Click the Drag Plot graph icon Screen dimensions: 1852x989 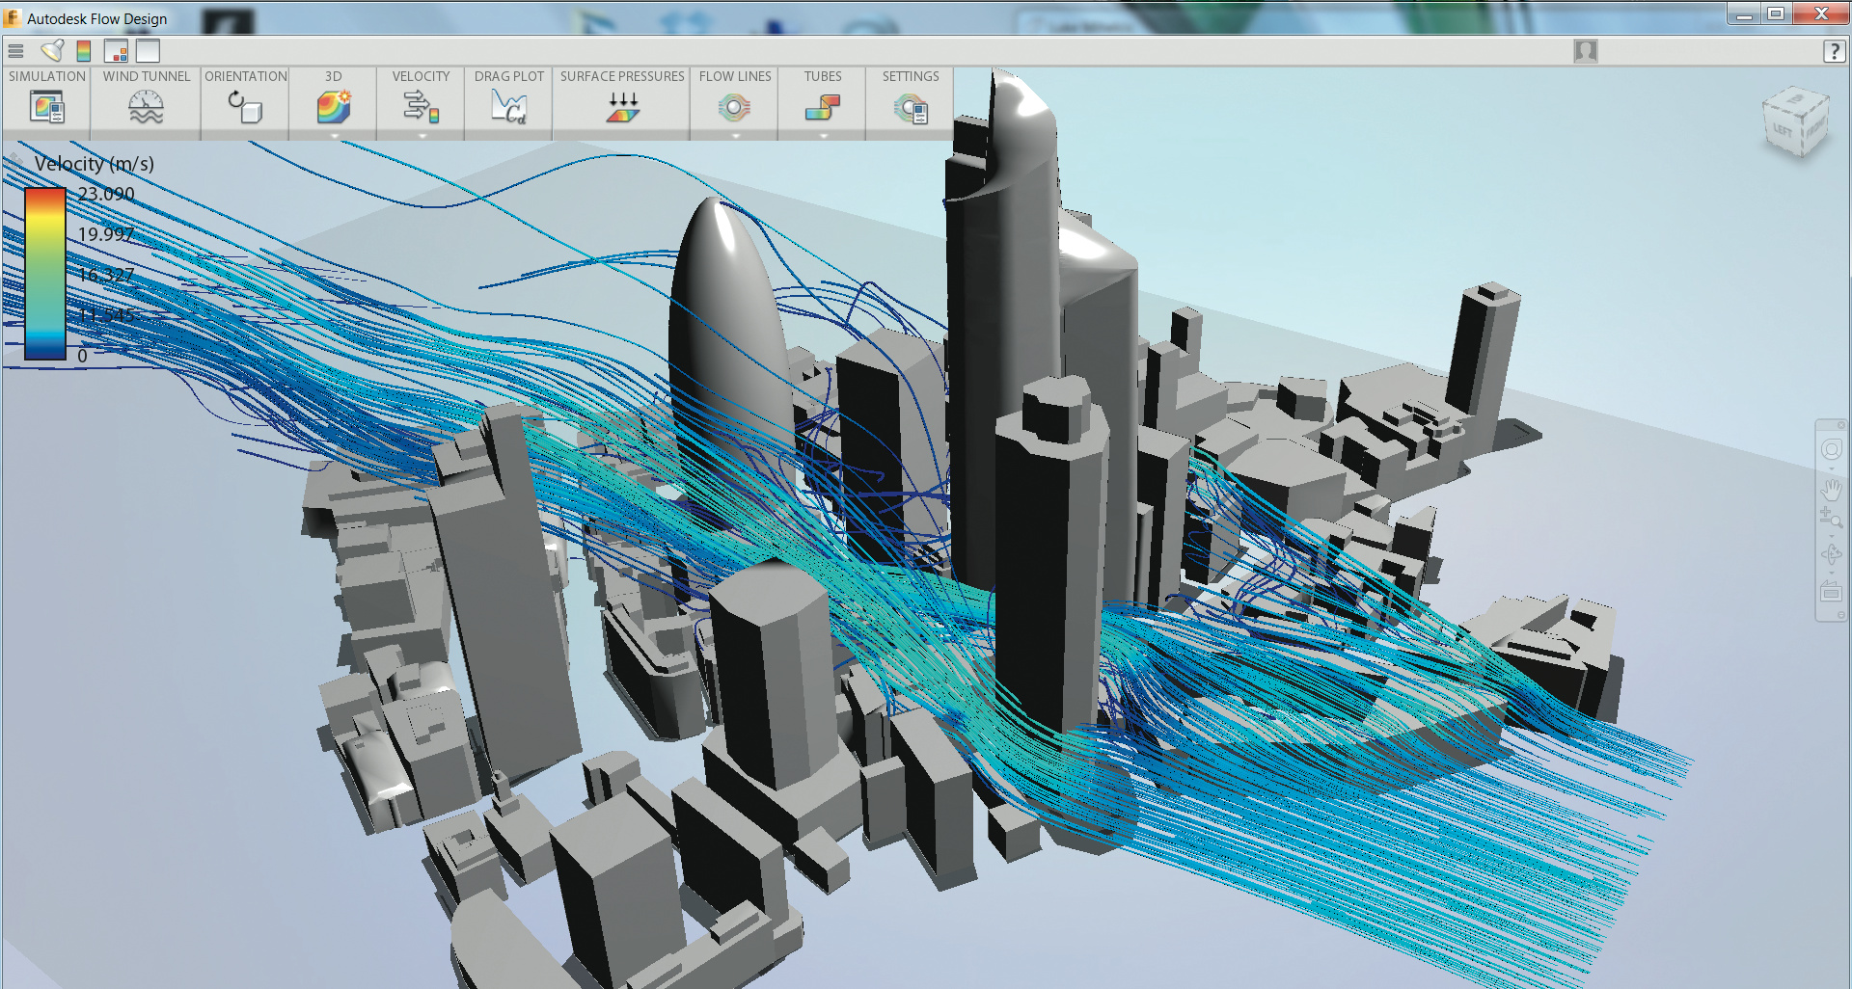pyautogui.click(x=508, y=107)
